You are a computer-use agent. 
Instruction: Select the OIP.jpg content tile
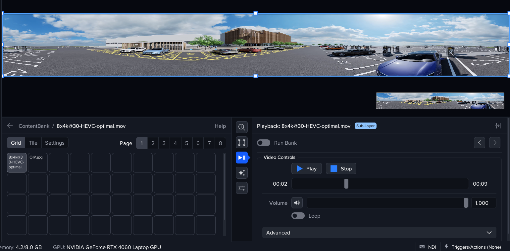click(37, 162)
